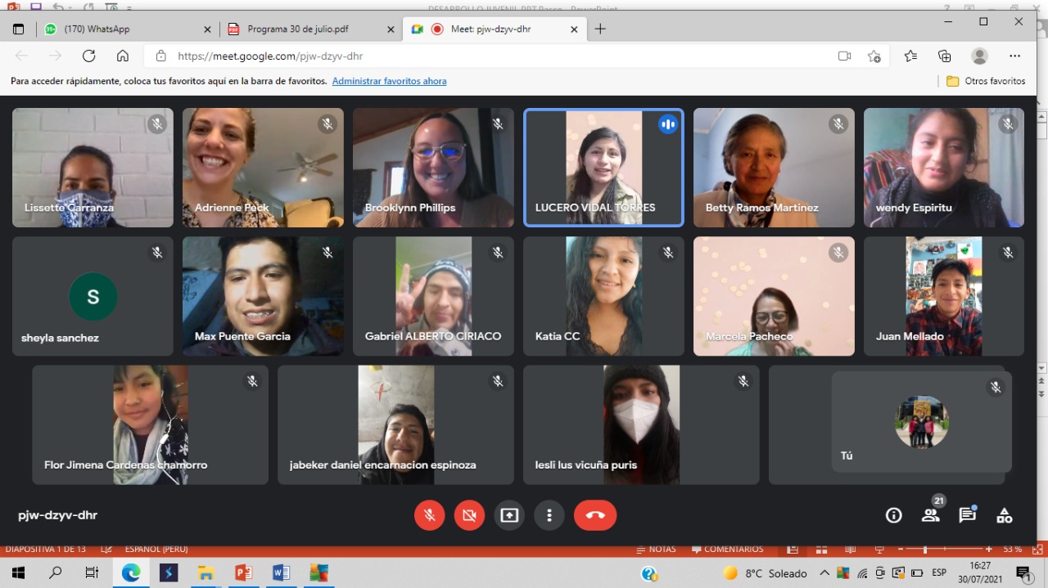This screenshot has width=1048, height=588.
Task: Open Edge settings and more menu
Action: pyautogui.click(x=1015, y=56)
